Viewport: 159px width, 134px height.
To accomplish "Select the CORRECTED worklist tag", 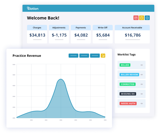I will click(x=128, y=84).
